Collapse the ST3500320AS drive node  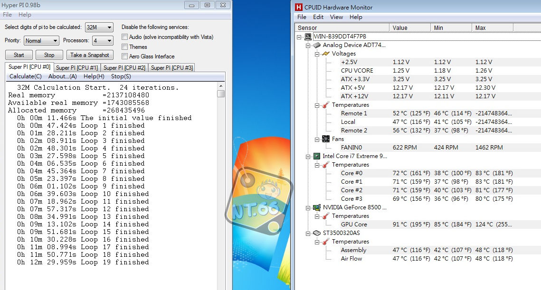pyautogui.click(x=308, y=234)
